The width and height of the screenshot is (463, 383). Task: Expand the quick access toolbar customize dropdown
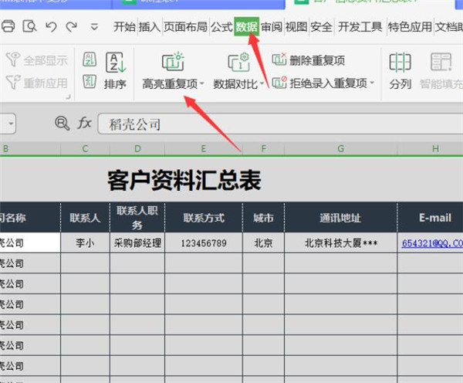pyautogui.click(x=94, y=27)
